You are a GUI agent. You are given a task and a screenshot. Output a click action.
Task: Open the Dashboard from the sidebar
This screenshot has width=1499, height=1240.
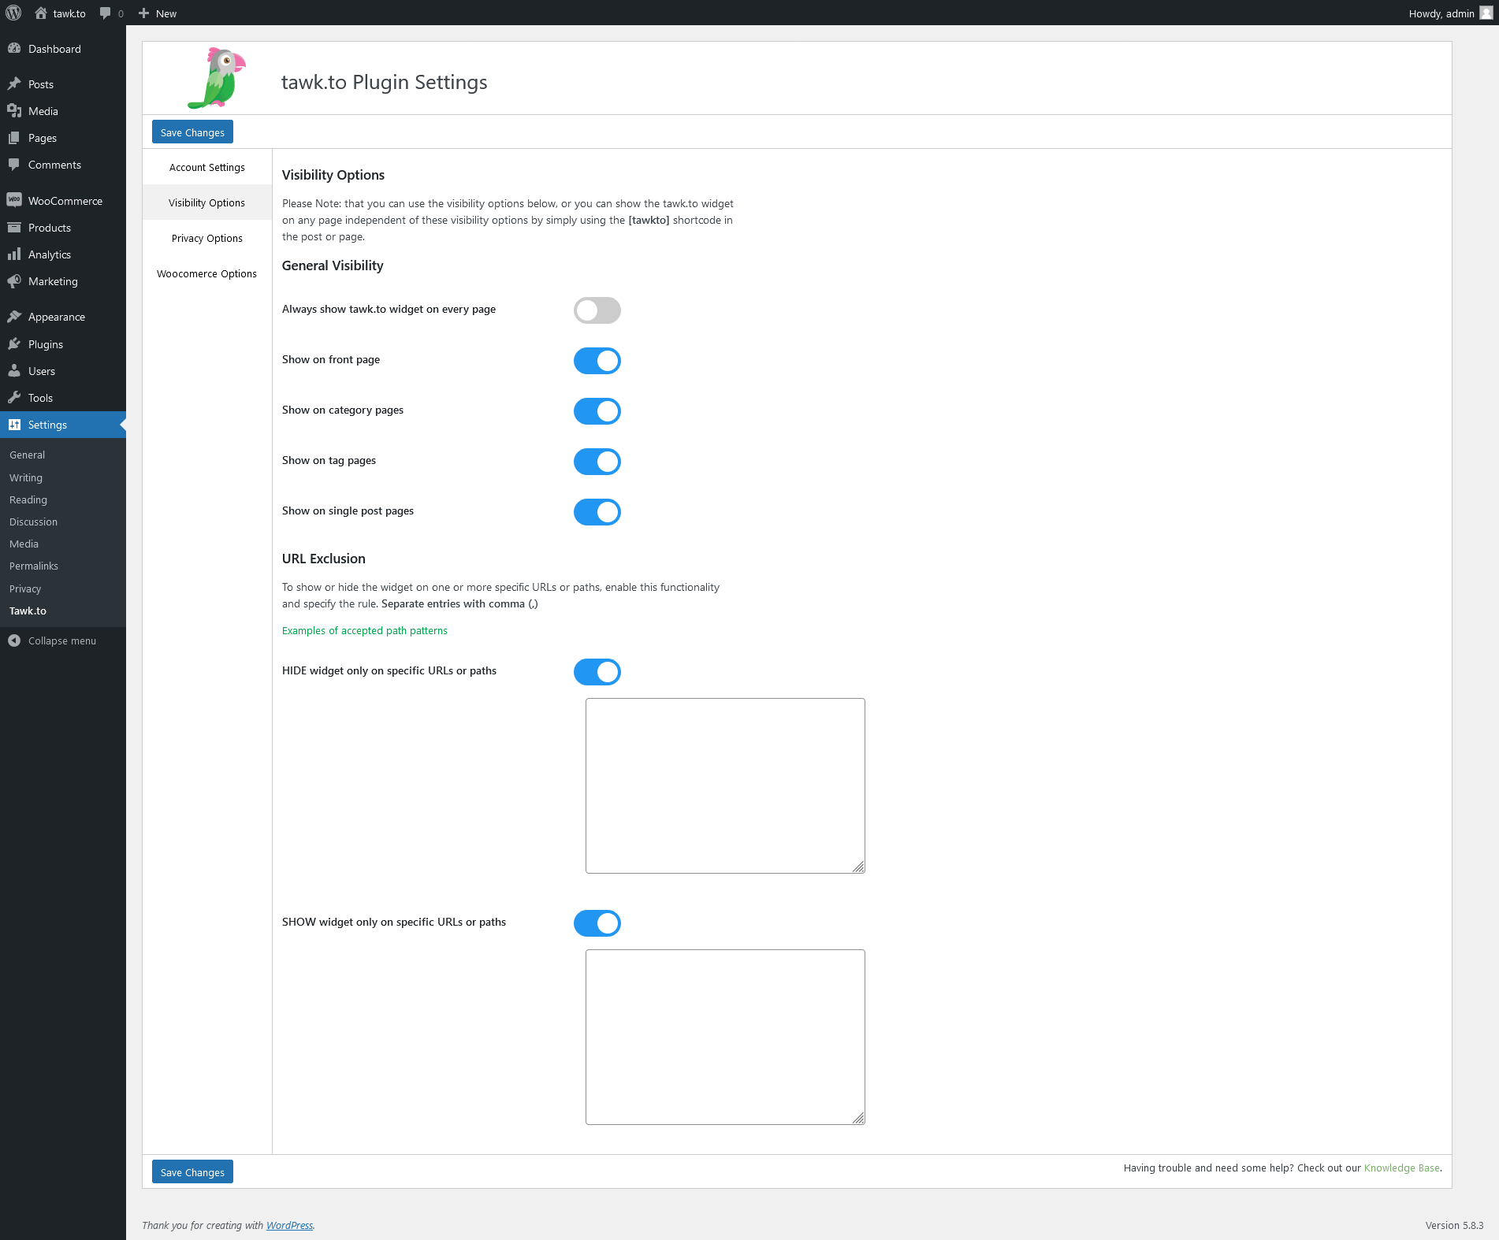15,48
